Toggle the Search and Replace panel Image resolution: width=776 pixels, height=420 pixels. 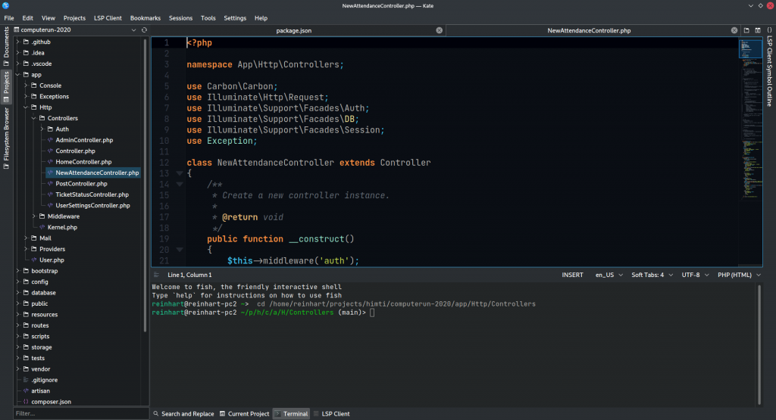tap(183, 414)
